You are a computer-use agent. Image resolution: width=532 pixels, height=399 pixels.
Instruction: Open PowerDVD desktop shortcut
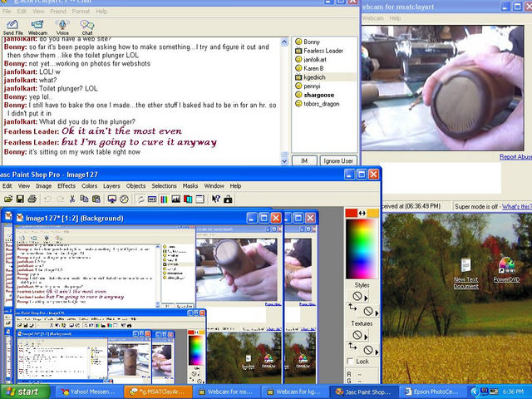506,270
